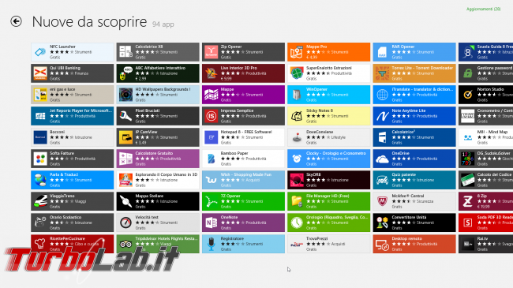Choose the Mappe Pro icon
Image resolution: width=513 pixels, height=288 pixels.
tap(297, 52)
